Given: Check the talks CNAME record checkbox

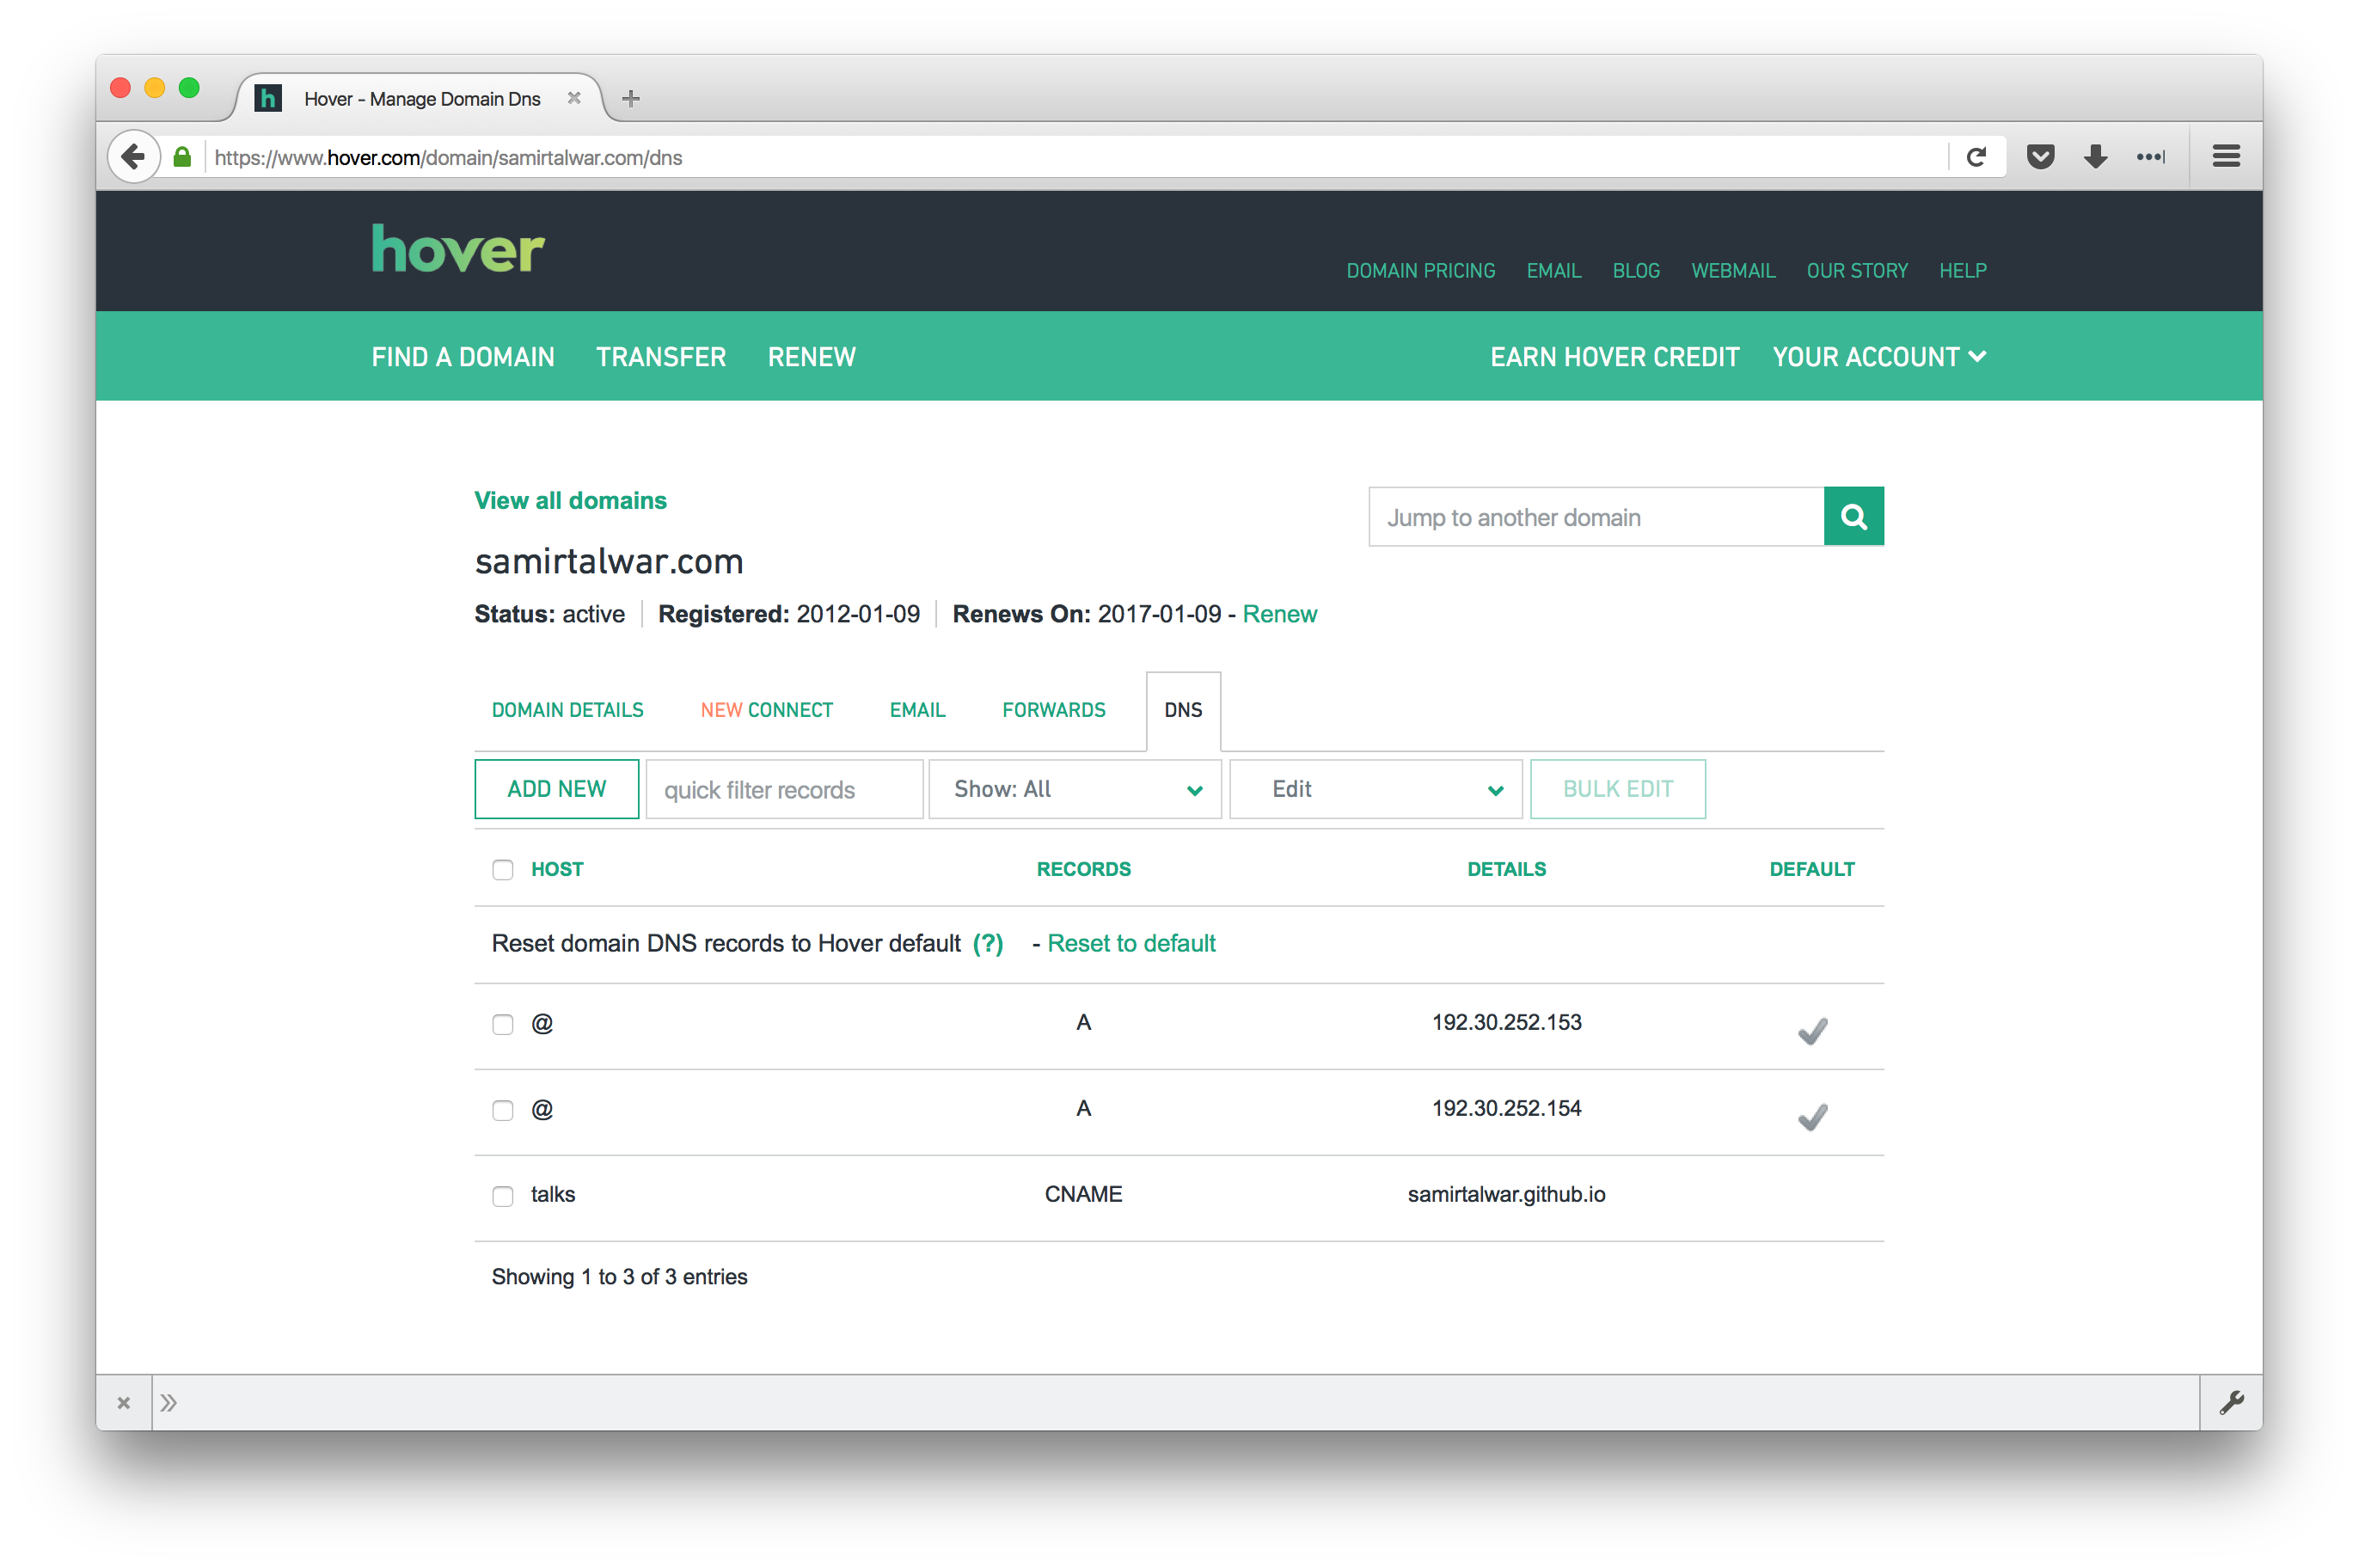Looking at the screenshot, I should (503, 1196).
